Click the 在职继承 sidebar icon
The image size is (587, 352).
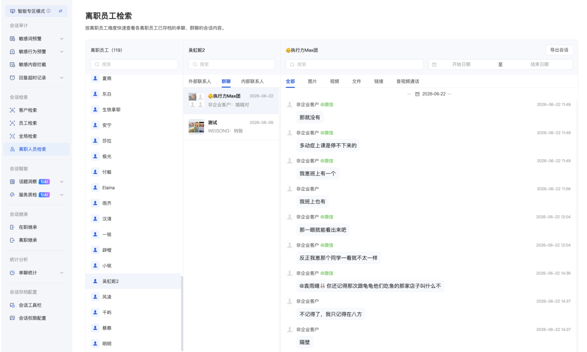click(x=12, y=227)
